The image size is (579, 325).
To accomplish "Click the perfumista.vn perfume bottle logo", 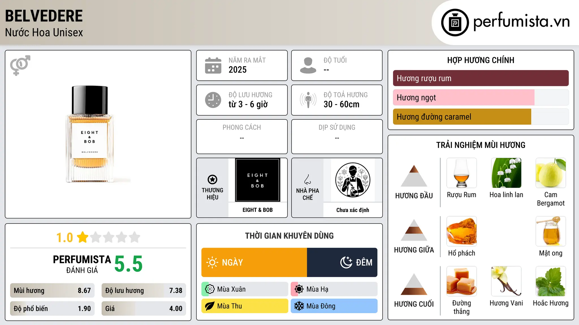I will coord(455,23).
